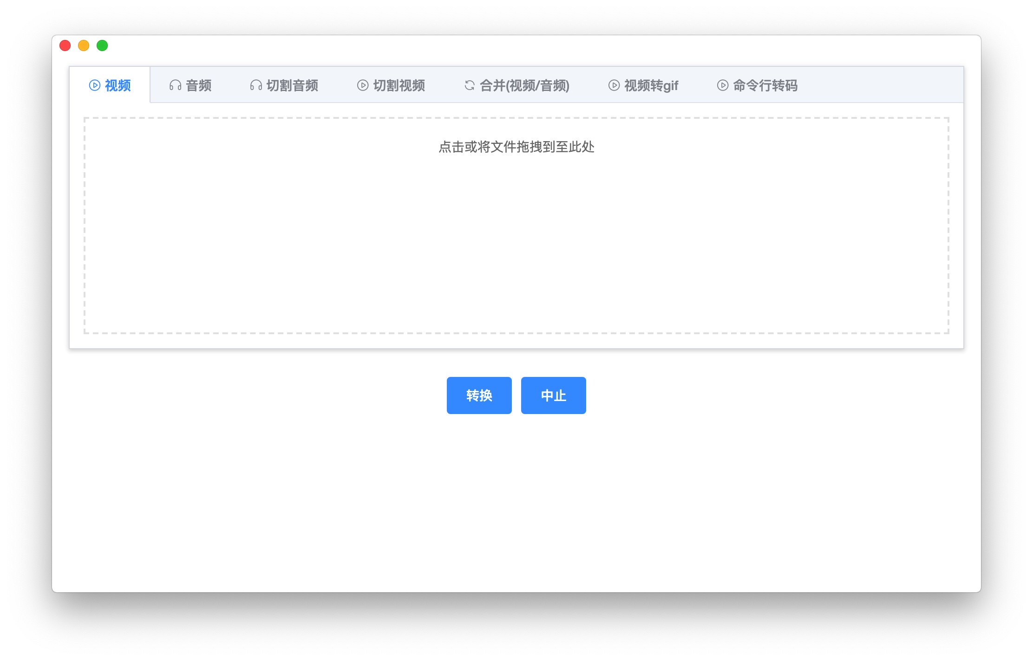Switch to the 视频转gif tab
The height and width of the screenshot is (661, 1033).
[x=651, y=85]
